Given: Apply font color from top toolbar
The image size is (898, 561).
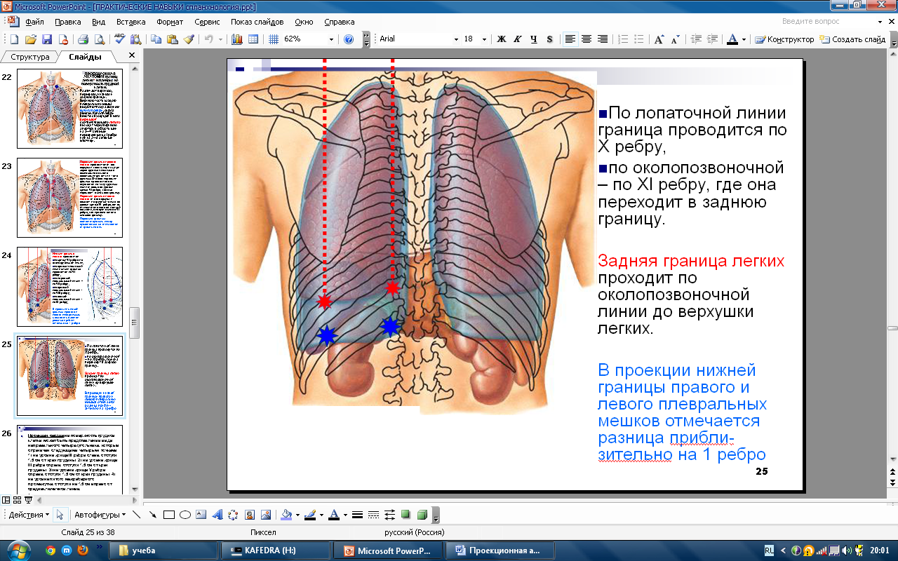Looking at the screenshot, I should click(x=732, y=39).
